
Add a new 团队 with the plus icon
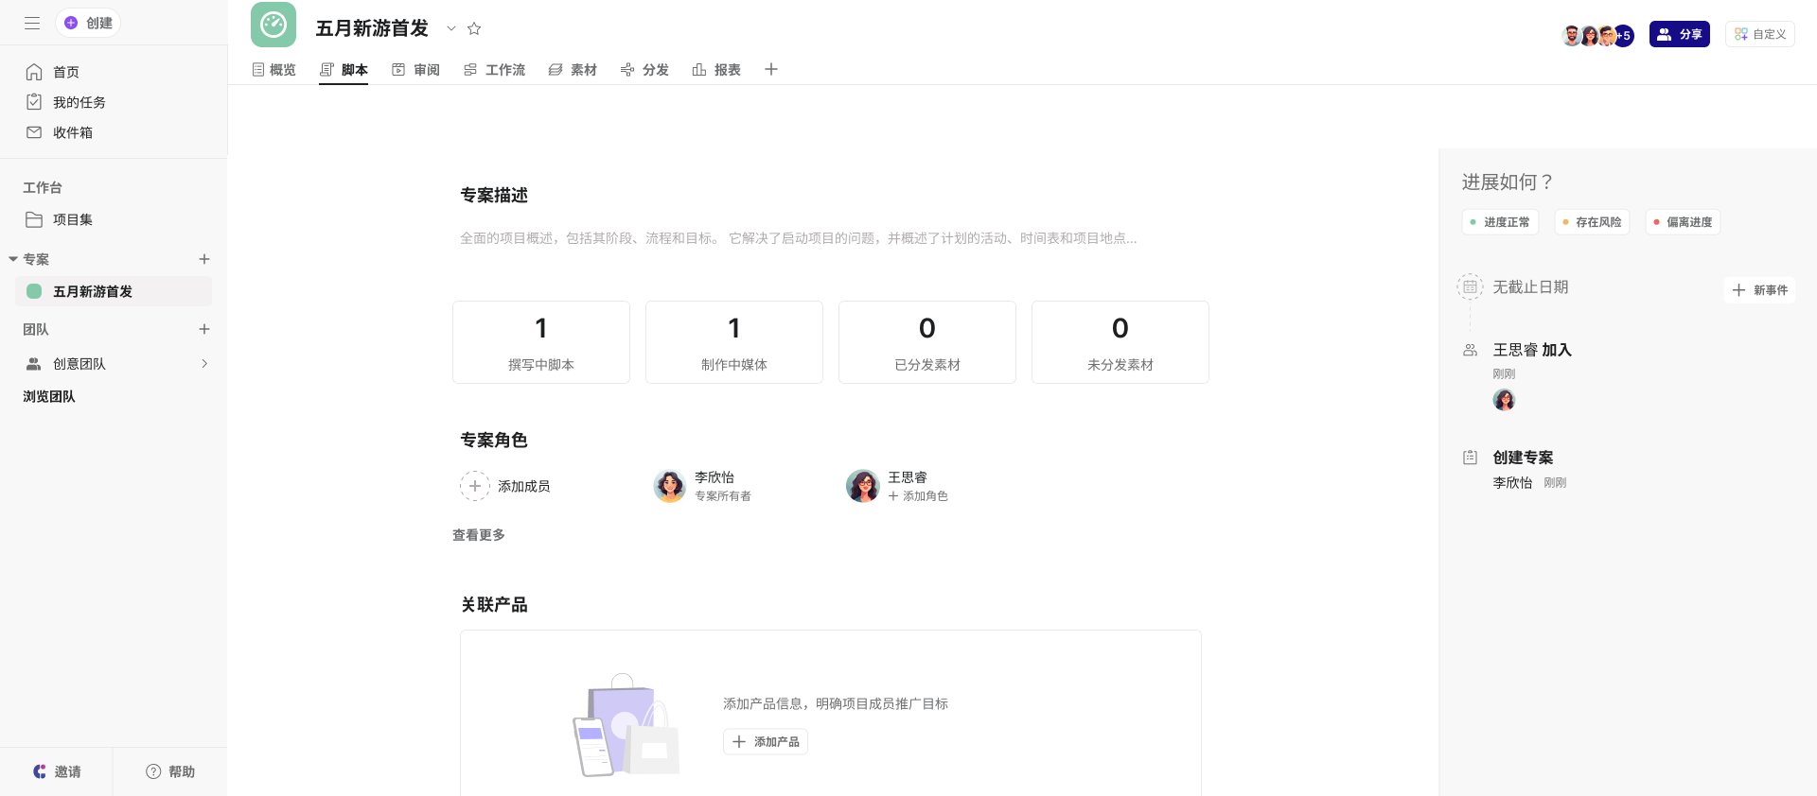click(x=204, y=329)
